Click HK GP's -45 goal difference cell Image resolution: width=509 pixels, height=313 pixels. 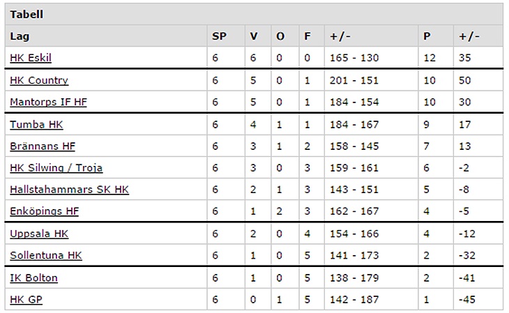click(x=466, y=299)
